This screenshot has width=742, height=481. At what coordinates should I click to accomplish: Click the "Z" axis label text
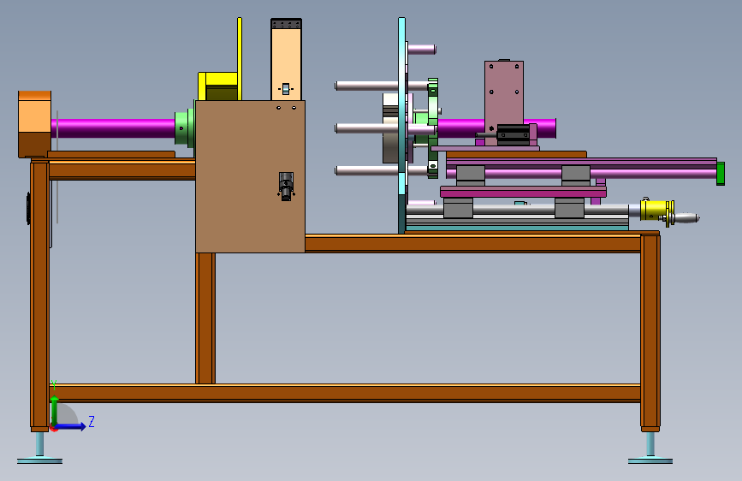(92, 421)
